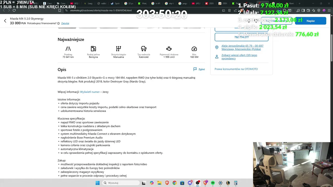
Task: Open Settings gear on the taskbar
Action: pyautogui.click(x=220, y=183)
